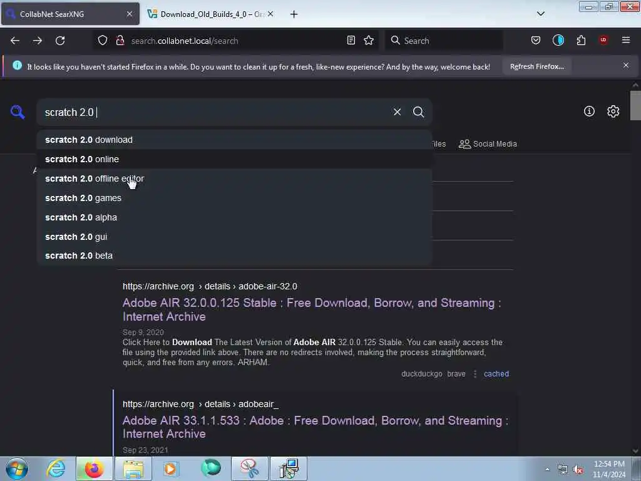Open the cached link for Adobe AIR 32 result
The width and height of the screenshot is (641, 481).
pyautogui.click(x=496, y=374)
